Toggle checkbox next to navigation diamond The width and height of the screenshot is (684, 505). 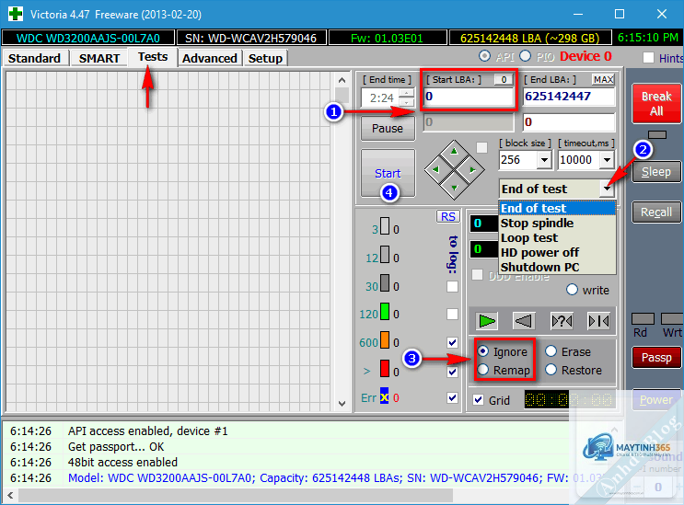click(482, 148)
